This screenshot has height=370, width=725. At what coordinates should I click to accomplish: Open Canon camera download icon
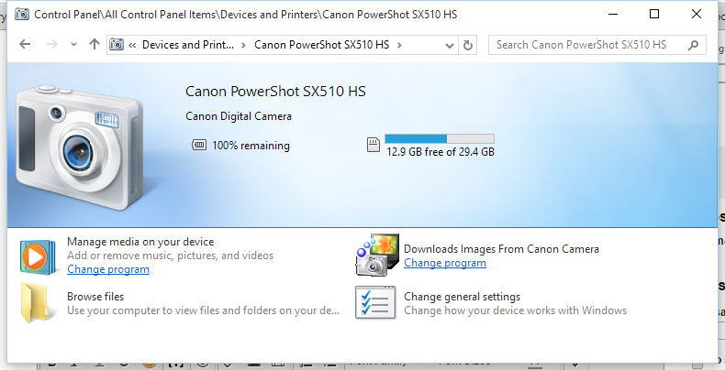tap(377, 256)
